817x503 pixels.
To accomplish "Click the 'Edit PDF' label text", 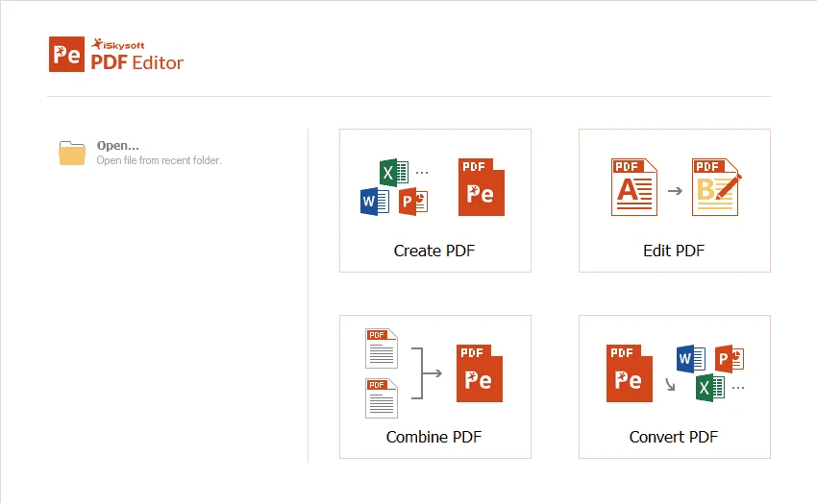I will pyautogui.click(x=674, y=251).
